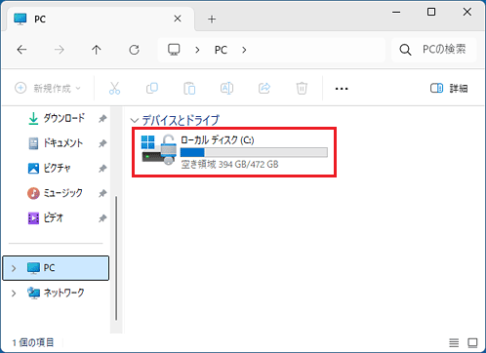Image resolution: width=486 pixels, height=353 pixels.
Task: Click the Copy toolbar icon
Action: pos(152,88)
